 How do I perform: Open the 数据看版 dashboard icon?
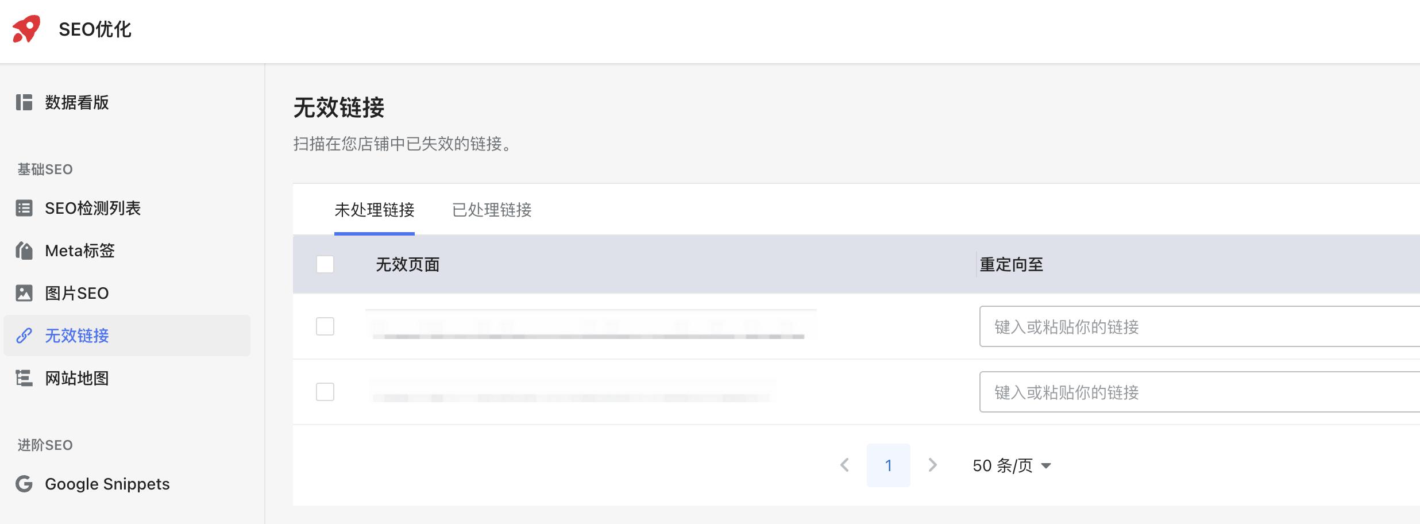pyautogui.click(x=24, y=103)
